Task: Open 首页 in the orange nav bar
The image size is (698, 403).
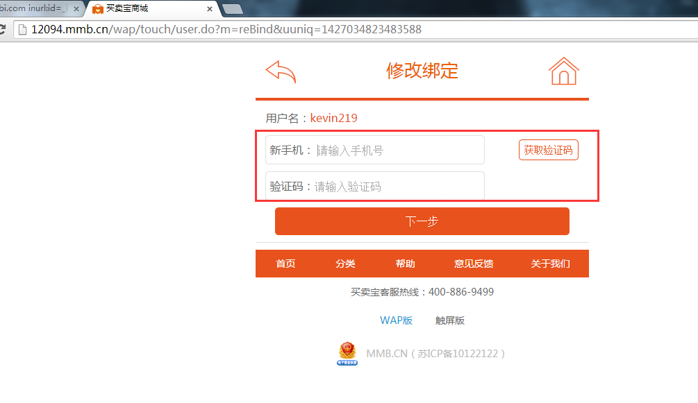Action: pos(285,264)
